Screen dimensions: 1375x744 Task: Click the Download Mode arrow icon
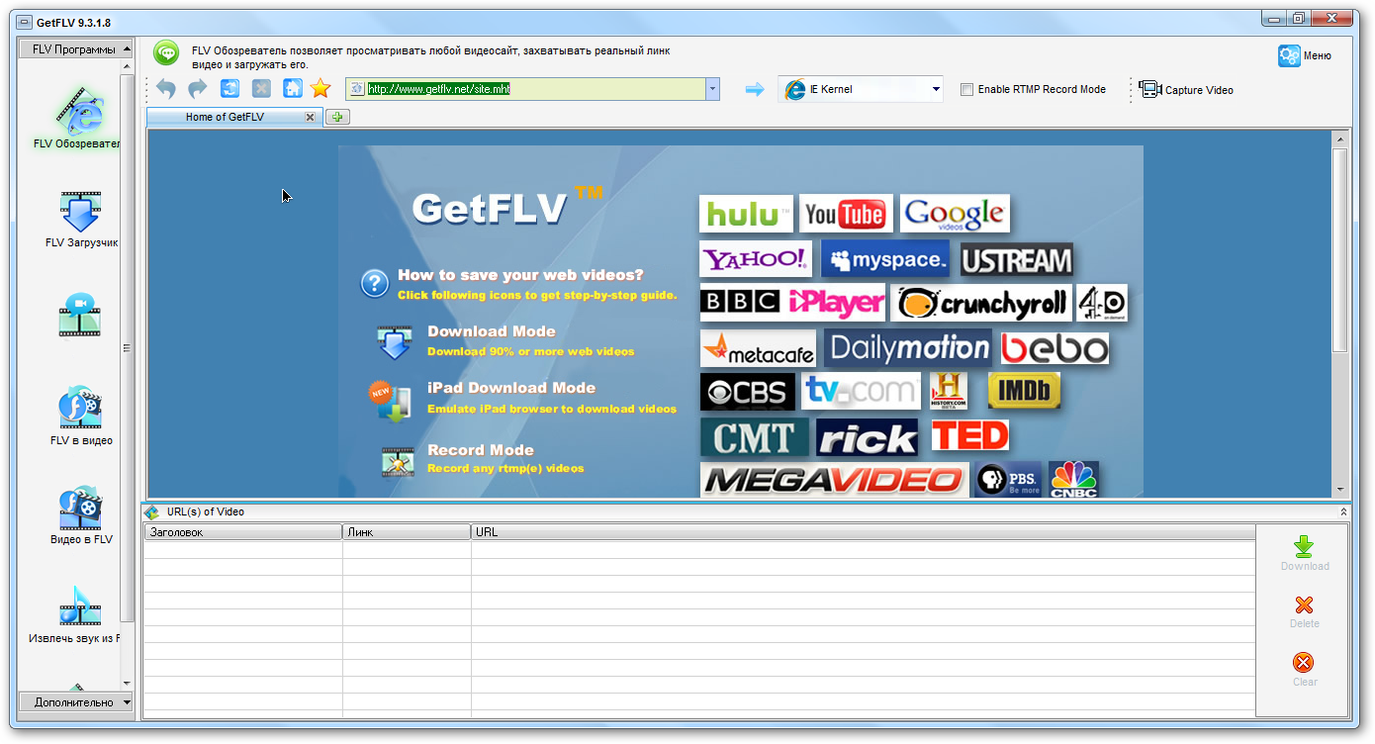coord(394,343)
